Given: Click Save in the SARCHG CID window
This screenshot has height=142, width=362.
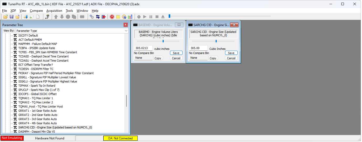Looking at the screenshot, I should click(x=231, y=53).
